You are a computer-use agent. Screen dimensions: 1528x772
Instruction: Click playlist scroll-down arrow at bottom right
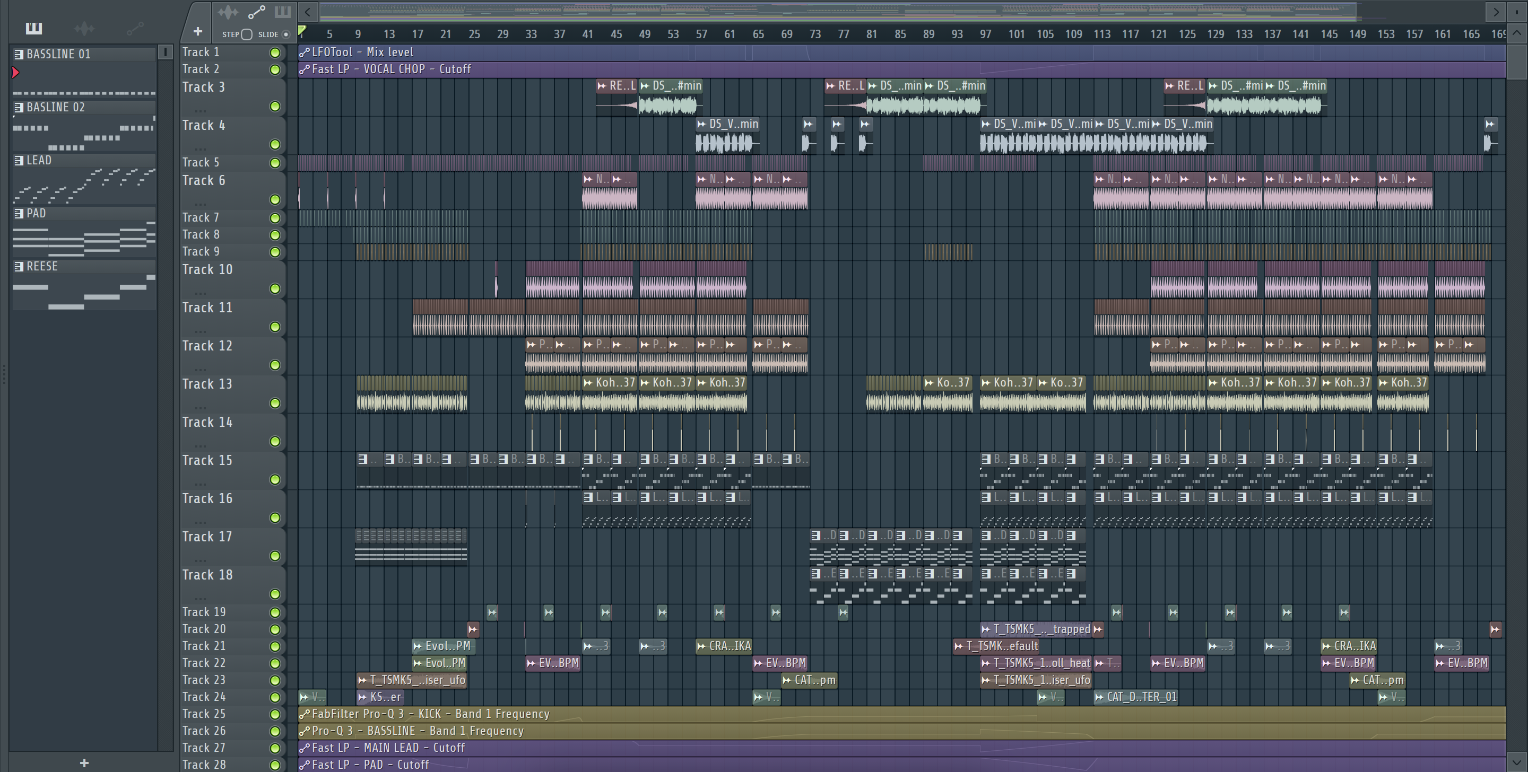(x=1517, y=761)
